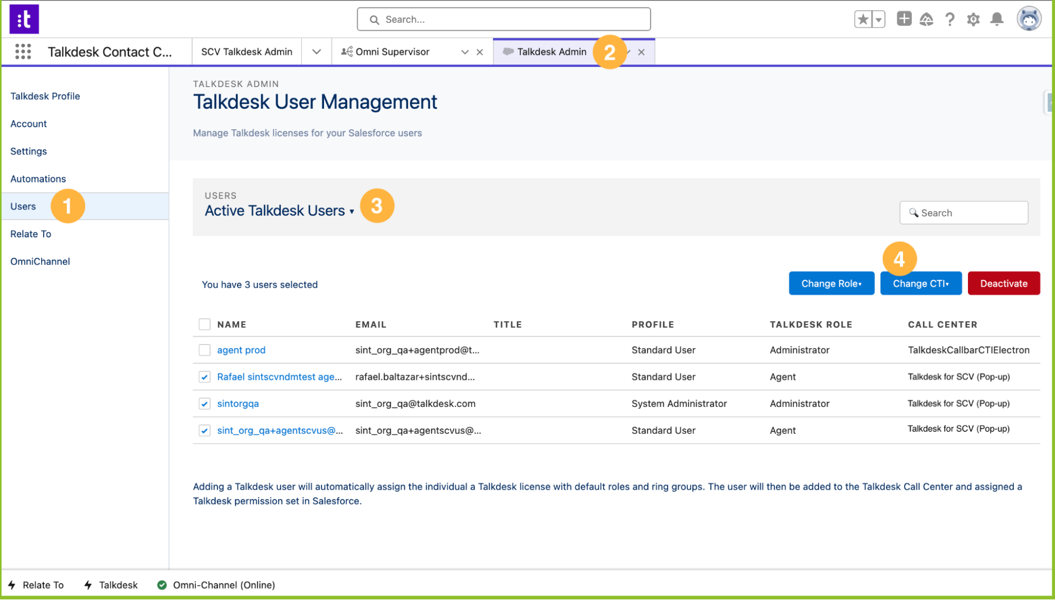Click the NAME column header

pos(232,325)
